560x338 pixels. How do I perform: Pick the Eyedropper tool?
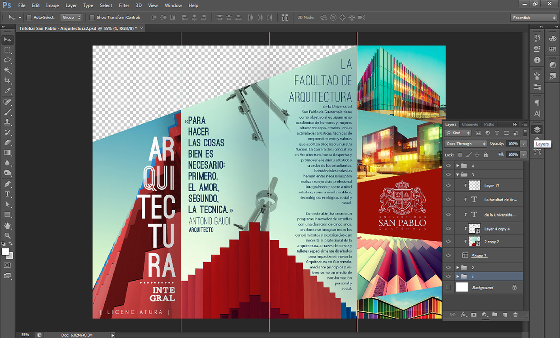tap(8, 91)
